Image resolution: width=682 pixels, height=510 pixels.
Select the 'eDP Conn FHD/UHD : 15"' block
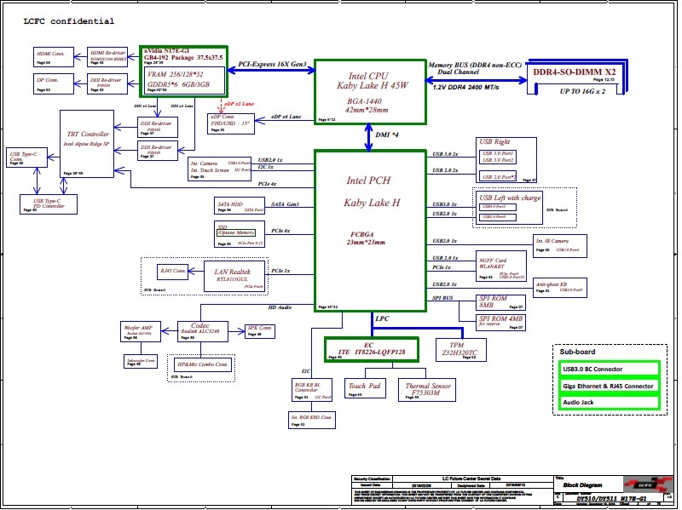(x=231, y=123)
